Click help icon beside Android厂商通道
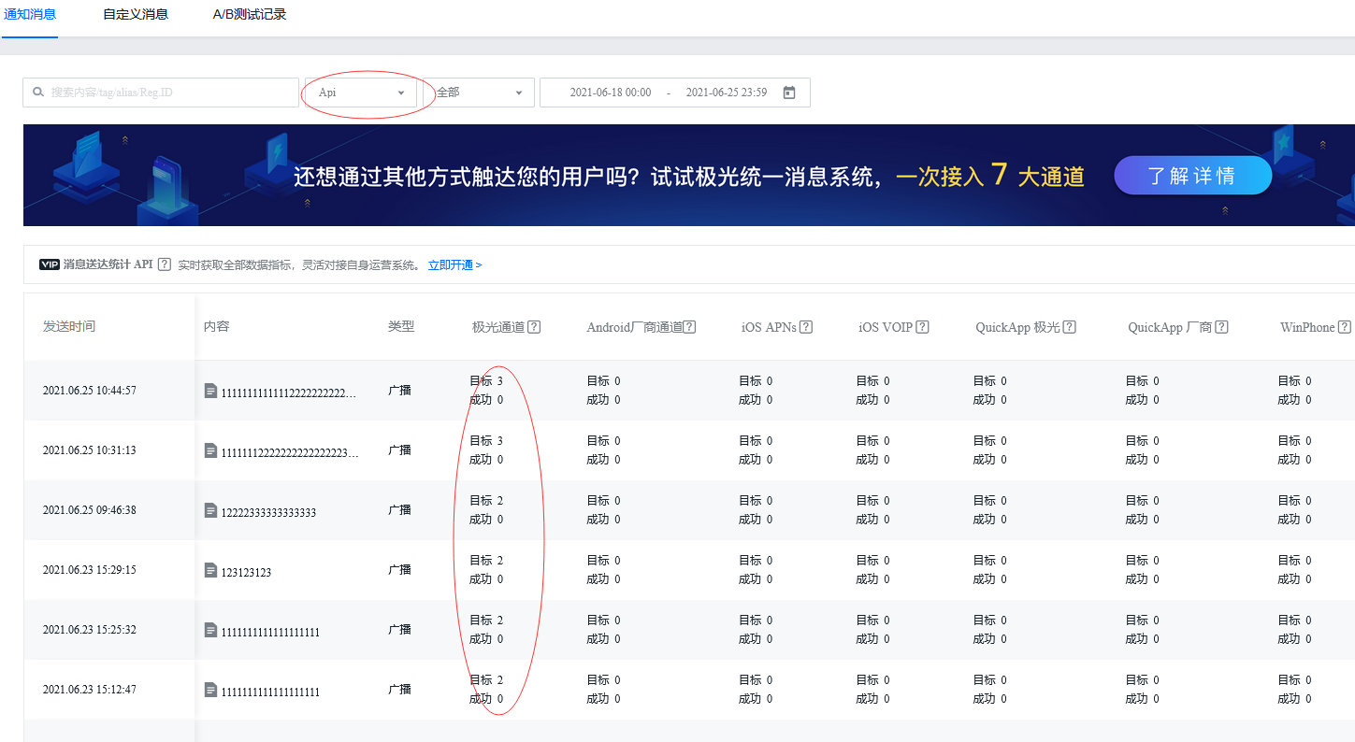This screenshot has height=742, width=1355. coord(690,327)
